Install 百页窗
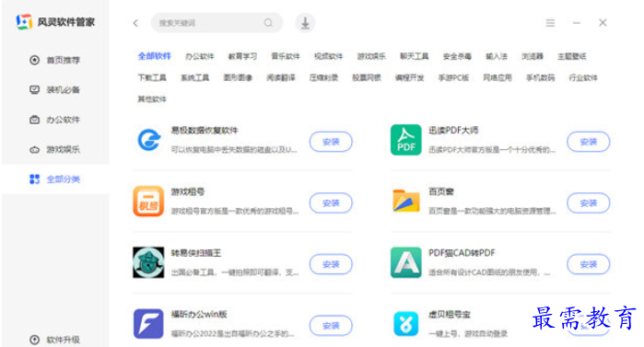This screenshot has width=644, height=347. pos(588,203)
